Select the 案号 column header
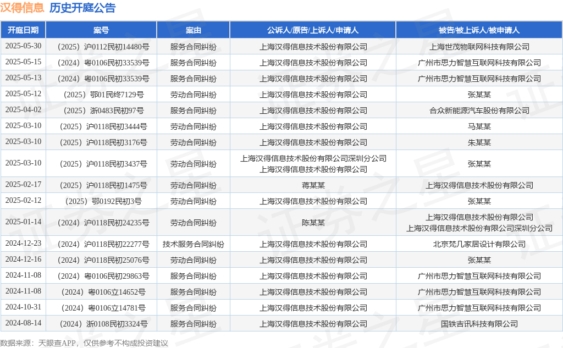Viewport: 563px width, 348px height. (x=101, y=30)
